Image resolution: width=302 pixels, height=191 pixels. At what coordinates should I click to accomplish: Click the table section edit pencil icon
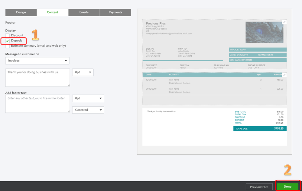[284, 75]
